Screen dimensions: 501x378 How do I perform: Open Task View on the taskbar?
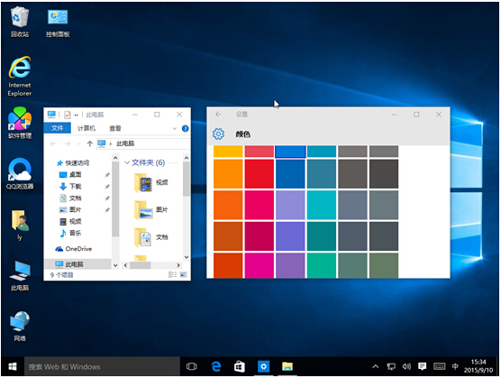click(191, 366)
